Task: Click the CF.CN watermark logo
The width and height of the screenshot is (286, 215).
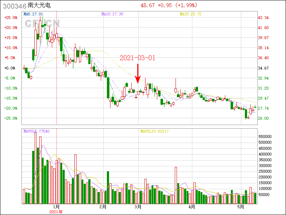Action: tap(42, 23)
